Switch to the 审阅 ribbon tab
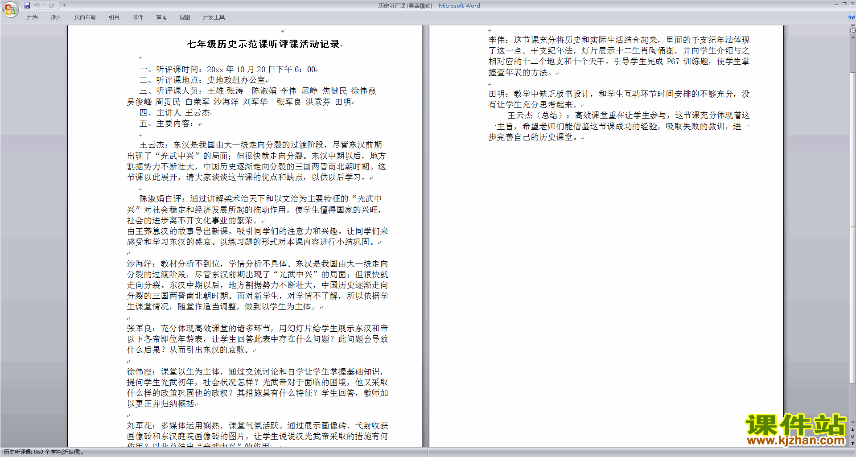Viewport: 856px width, 457px height. pyautogui.click(x=161, y=17)
